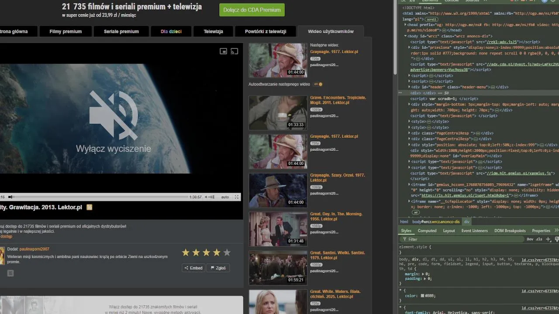The height and width of the screenshot is (314, 559).
Task: Expand the div#header header-menu node
Action: (409, 87)
